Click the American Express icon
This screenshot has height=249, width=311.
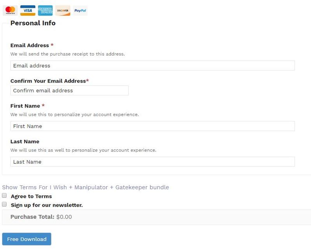[x=45, y=10]
